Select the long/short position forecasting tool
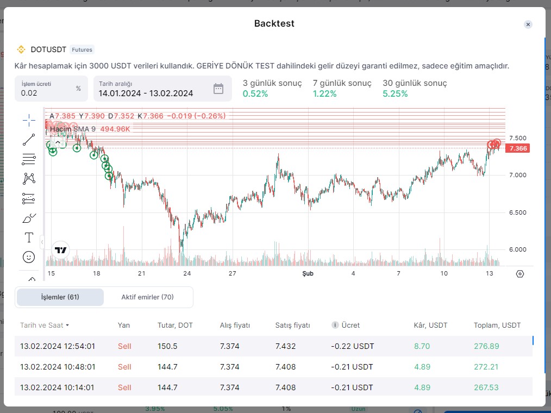 [29, 199]
